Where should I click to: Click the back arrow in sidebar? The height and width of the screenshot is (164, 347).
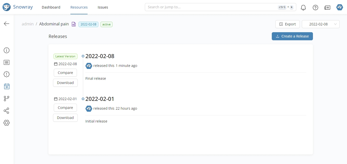7,24
